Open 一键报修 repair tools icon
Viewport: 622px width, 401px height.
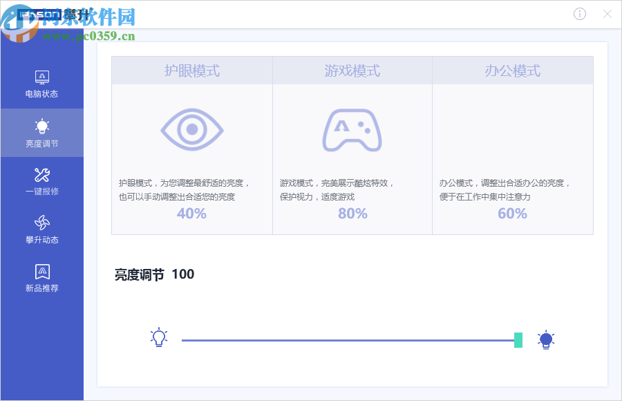(42, 174)
